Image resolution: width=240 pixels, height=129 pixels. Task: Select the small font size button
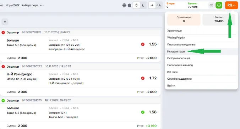click(152, 5)
